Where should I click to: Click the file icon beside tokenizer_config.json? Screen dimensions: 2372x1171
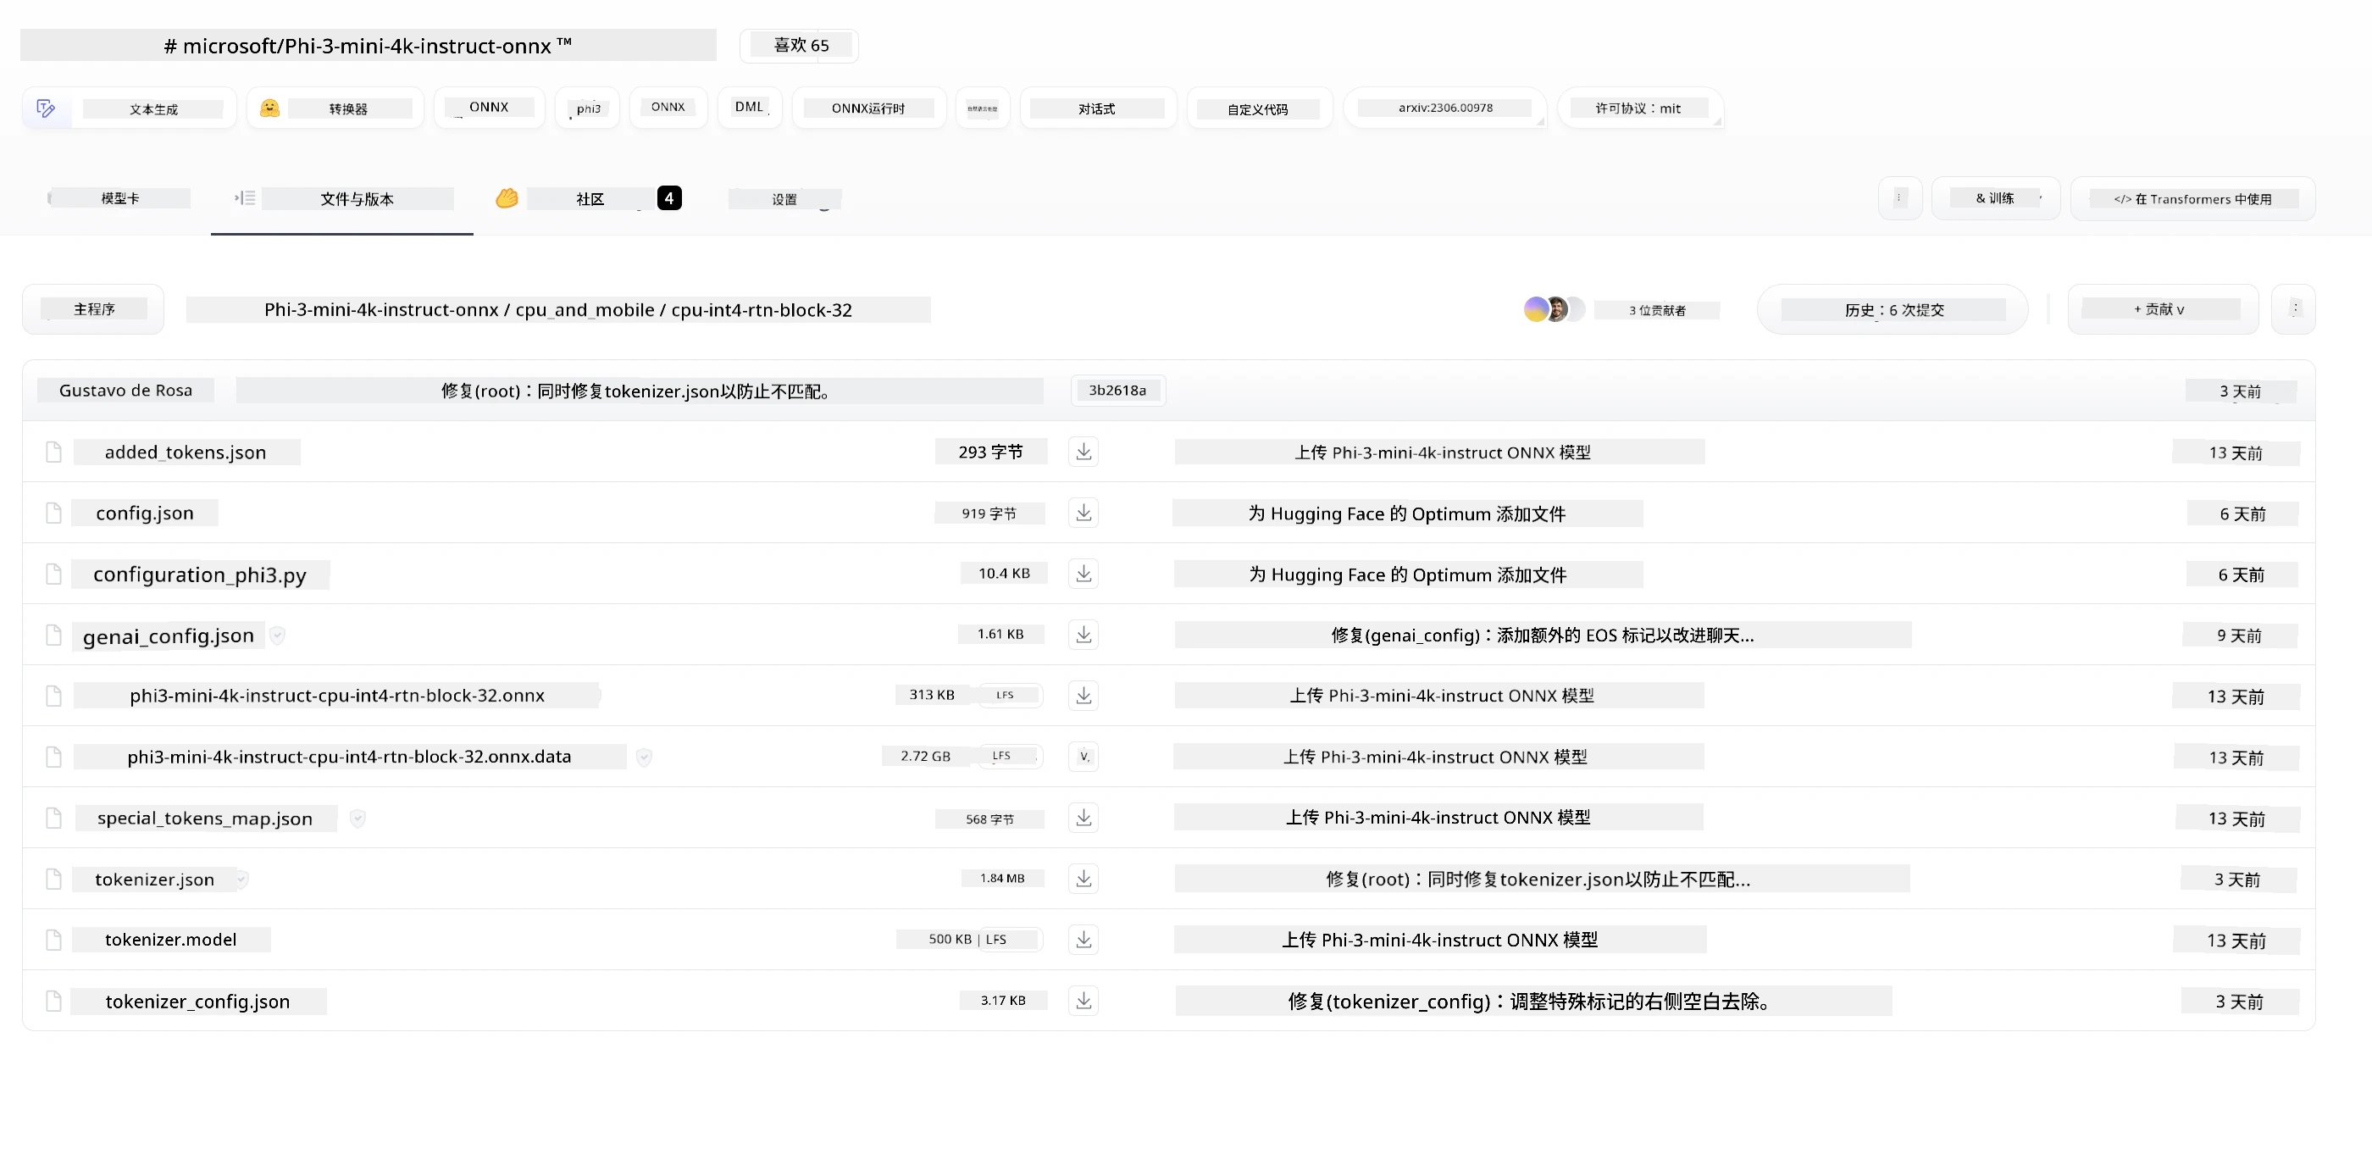(x=53, y=1001)
